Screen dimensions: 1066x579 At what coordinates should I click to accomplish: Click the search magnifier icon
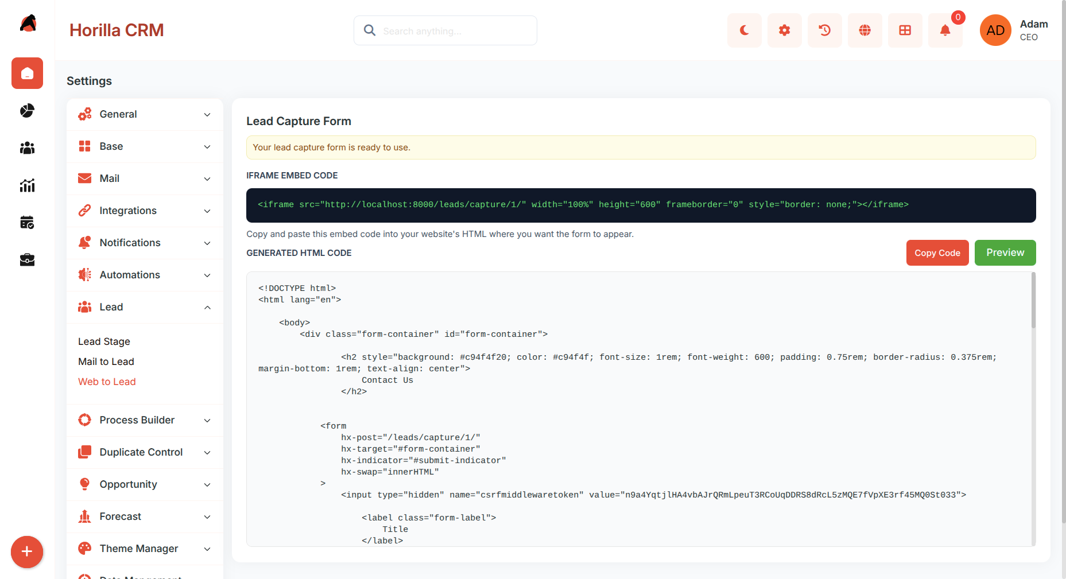point(370,30)
